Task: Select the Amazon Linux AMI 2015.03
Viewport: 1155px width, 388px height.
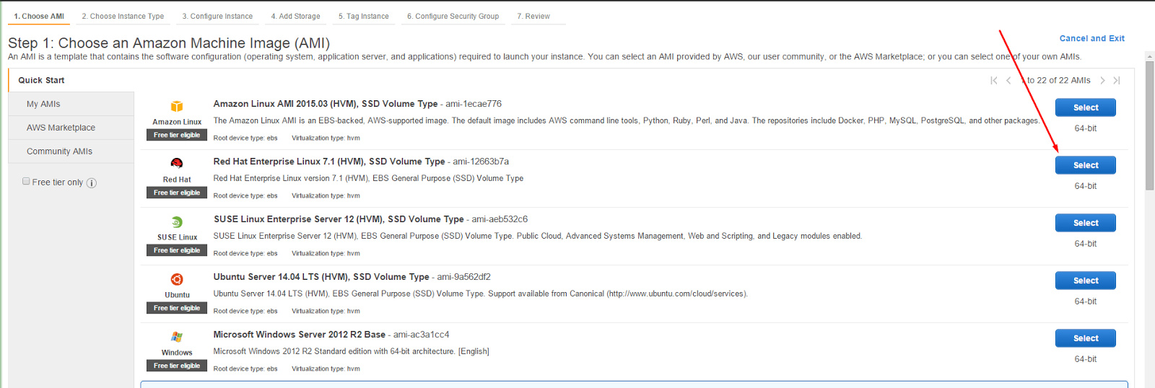Action: coord(1085,107)
